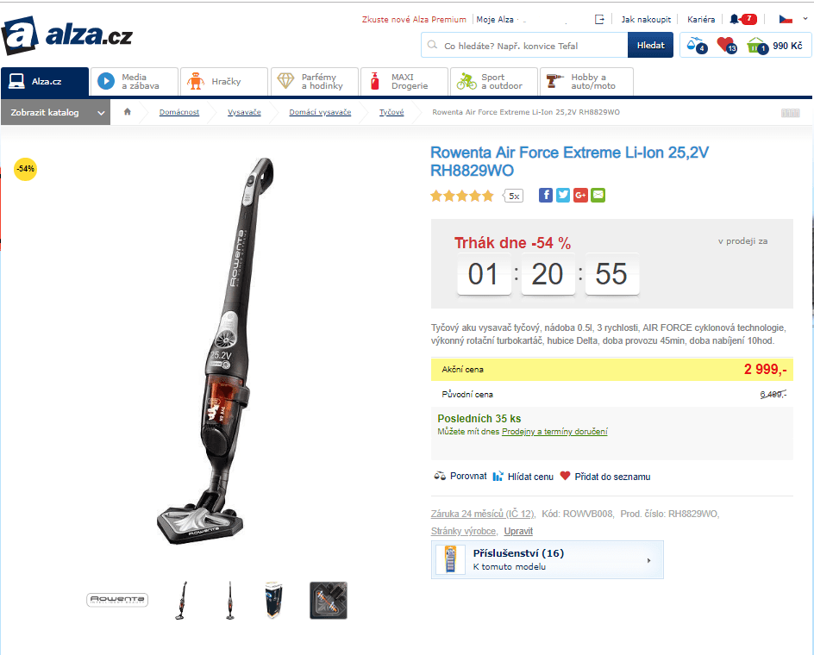The width and height of the screenshot is (814, 655).
Task: Share via Google Plus icon
Action: 580,195
